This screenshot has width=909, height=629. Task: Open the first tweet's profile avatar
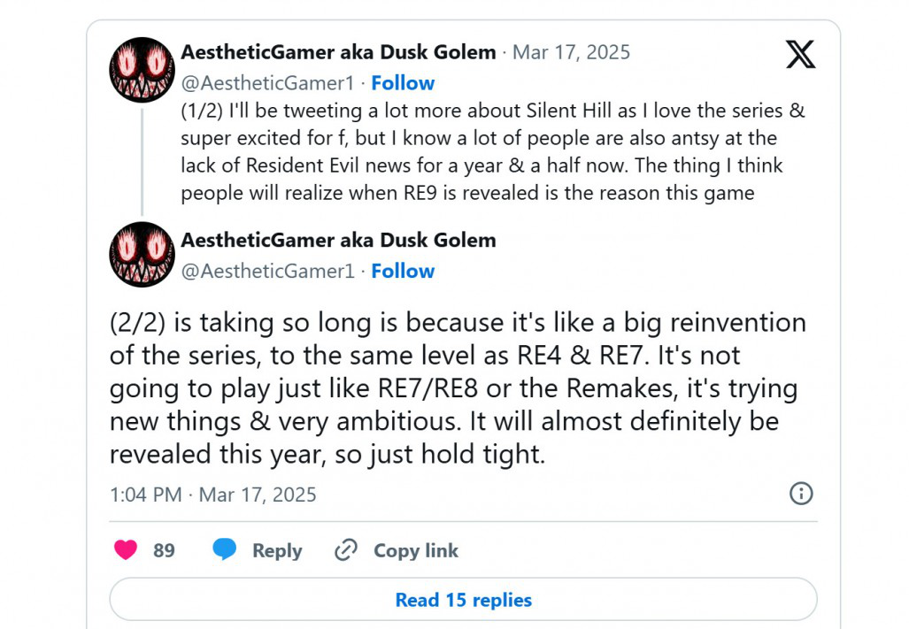(x=142, y=70)
